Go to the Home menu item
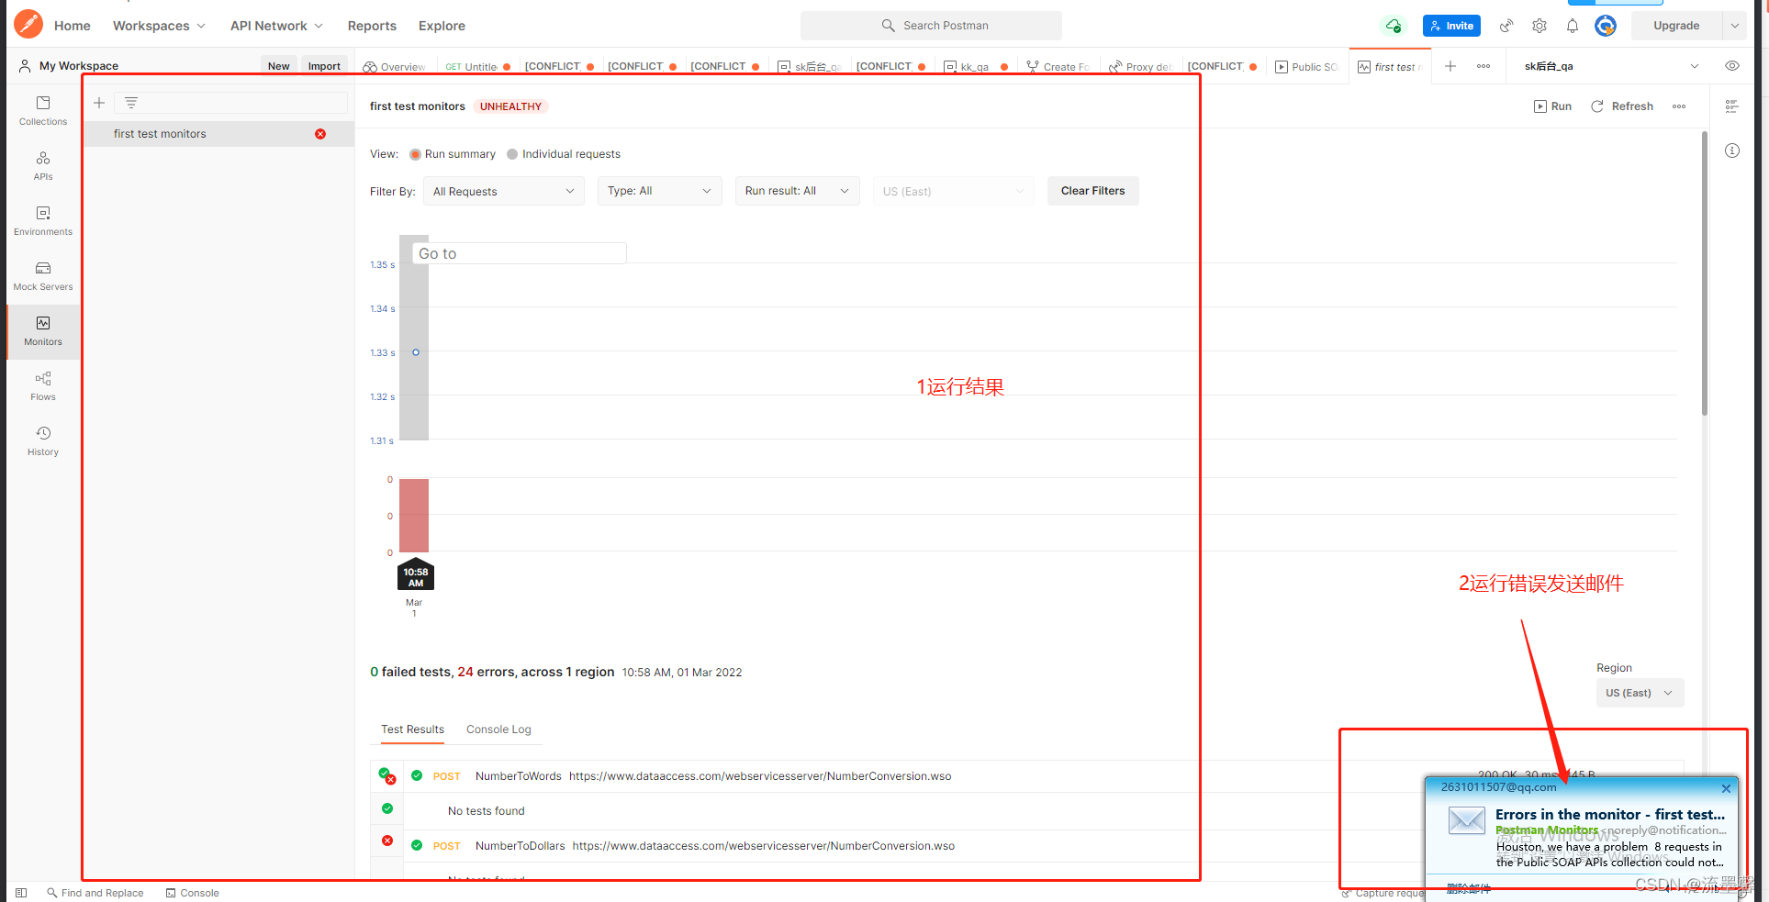The height and width of the screenshot is (902, 1769). click(x=73, y=26)
